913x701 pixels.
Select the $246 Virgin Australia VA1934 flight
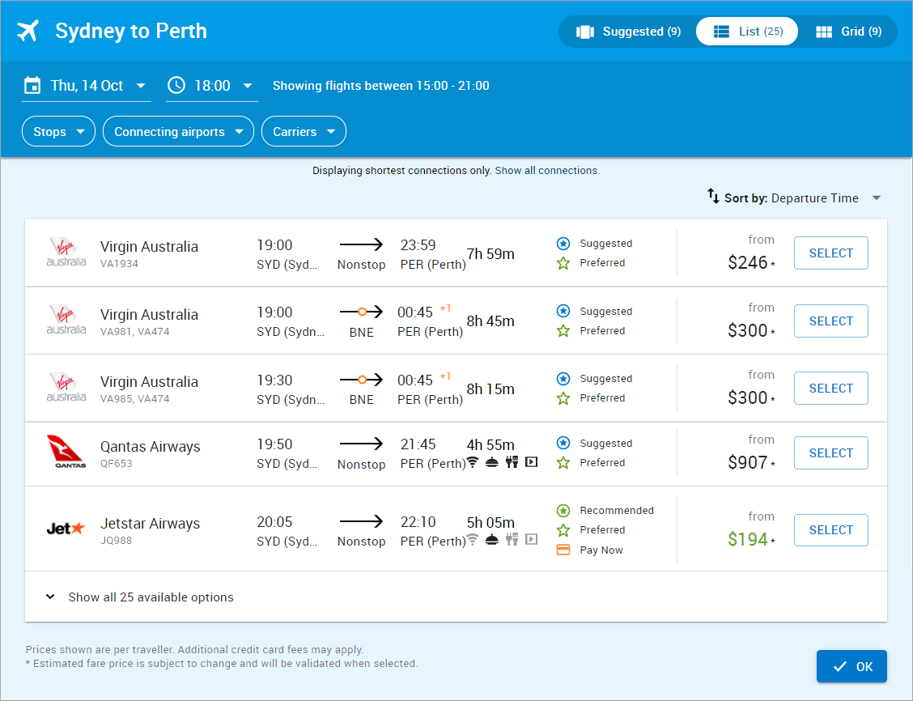tap(831, 253)
